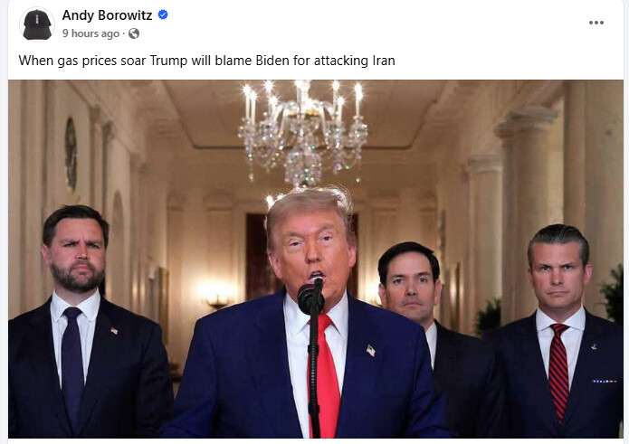The image size is (629, 444).
Task: Open Andy Borowitz's profile name link
Action: click(x=107, y=15)
